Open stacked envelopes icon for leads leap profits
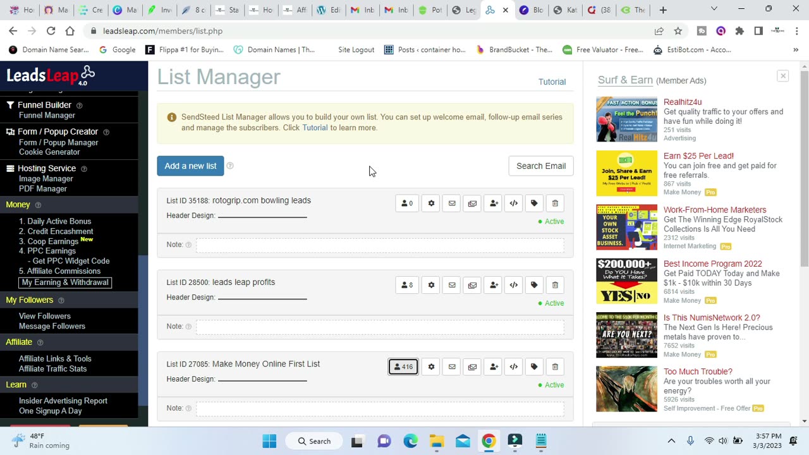 tap(472, 285)
